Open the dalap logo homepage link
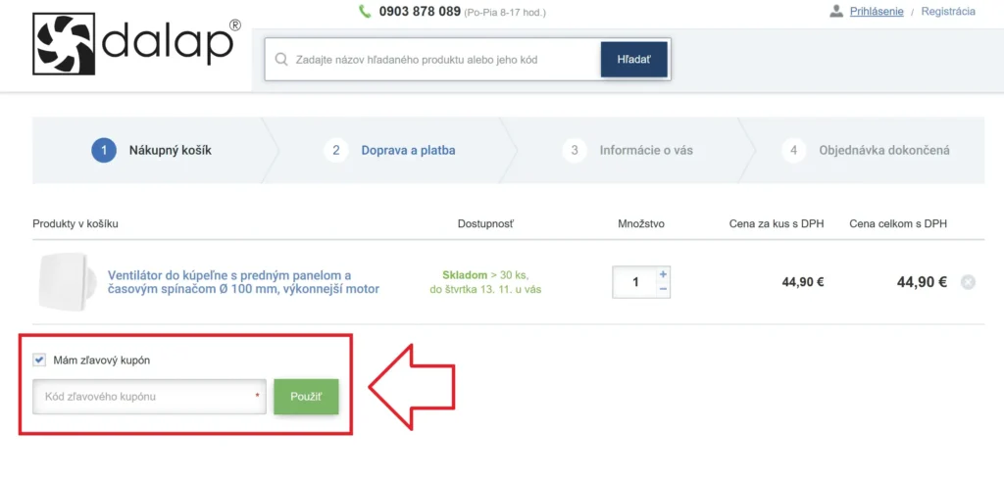 137,43
